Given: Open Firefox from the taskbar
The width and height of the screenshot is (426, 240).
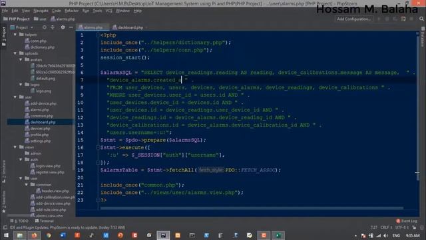Looking at the screenshot, I should pos(34,235).
